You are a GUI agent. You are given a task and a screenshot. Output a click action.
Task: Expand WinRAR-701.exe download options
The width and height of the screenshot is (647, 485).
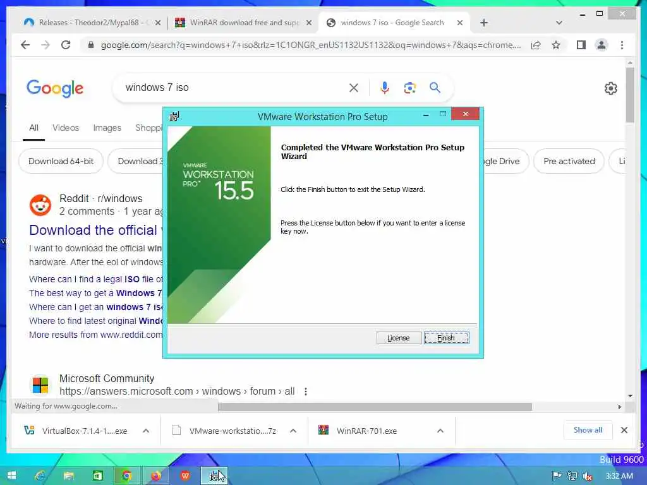pyautogui.click(x=440, y=431)
